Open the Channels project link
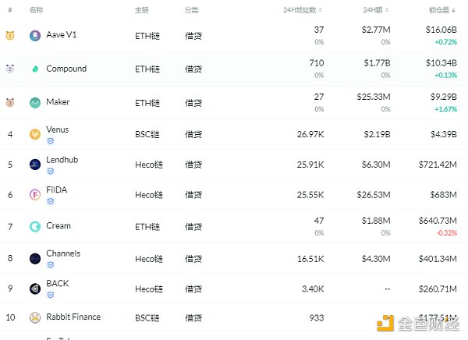 (x=63, y=253)
